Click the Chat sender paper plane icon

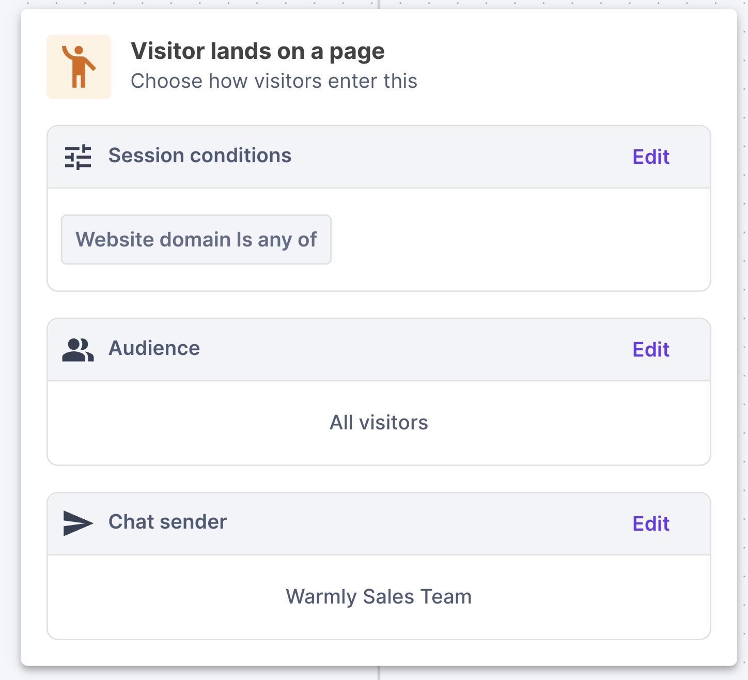[x=78, y=523]
